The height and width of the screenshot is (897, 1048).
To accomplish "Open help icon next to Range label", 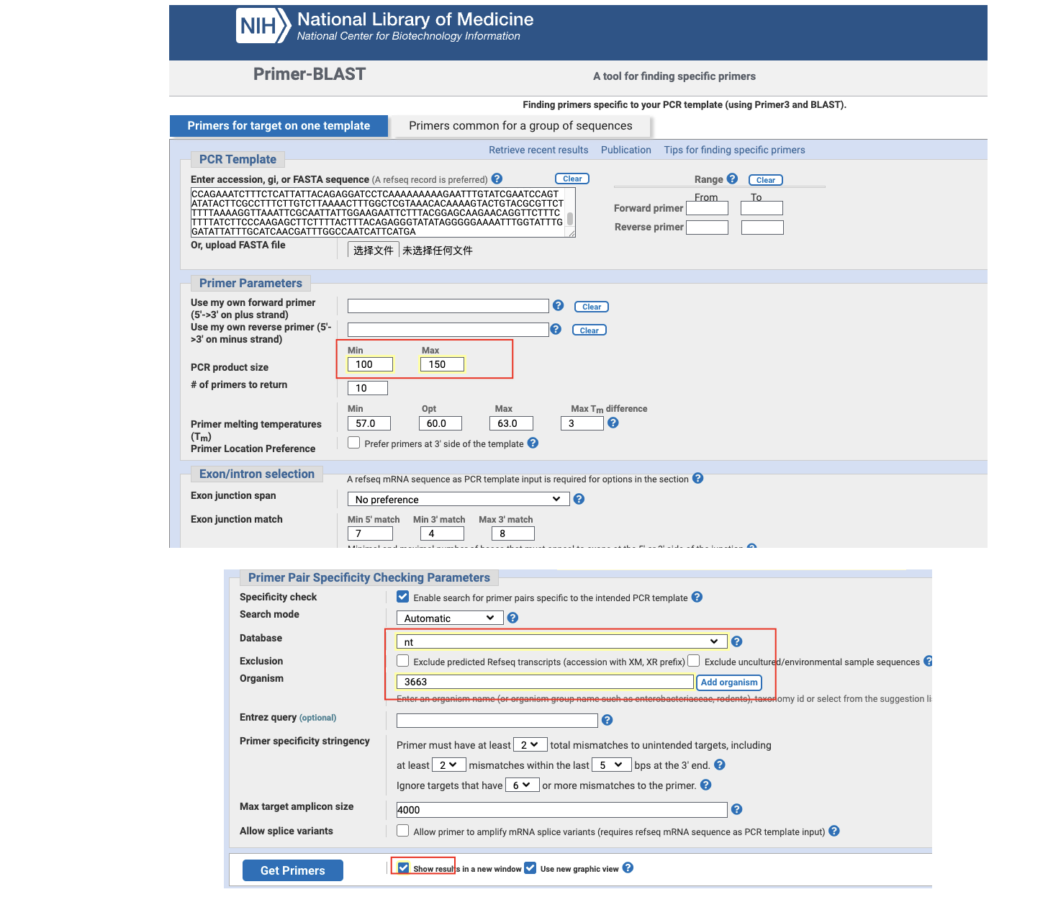I will [732, 179].
